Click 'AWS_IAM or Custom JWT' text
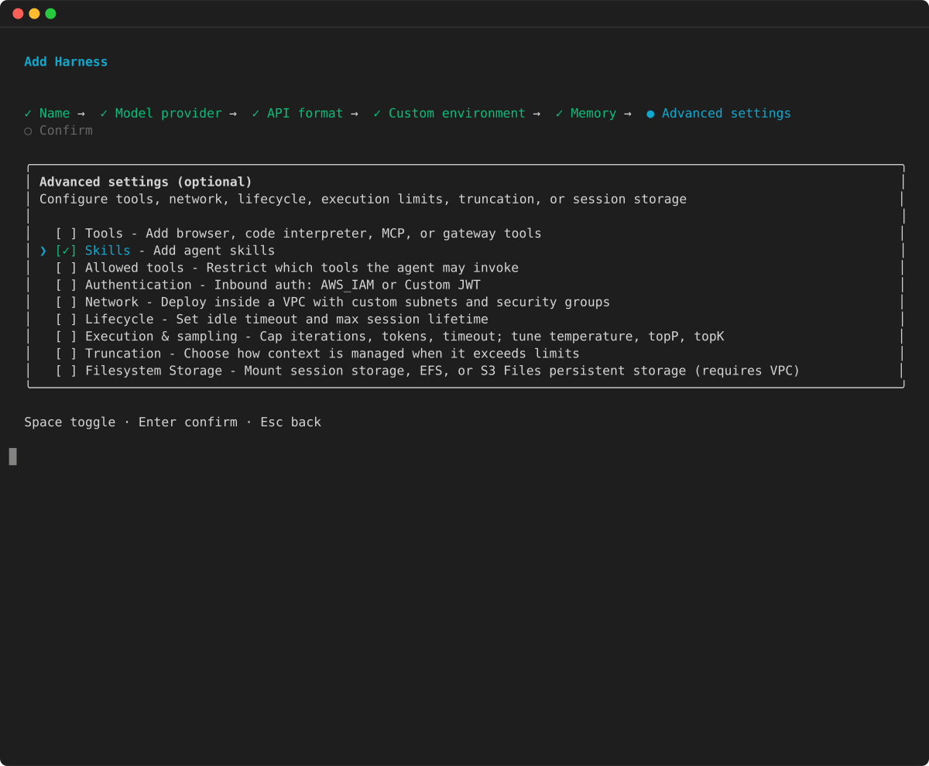Image resolution: width=929 pixels, height=766 pixels. coord(401,285)
